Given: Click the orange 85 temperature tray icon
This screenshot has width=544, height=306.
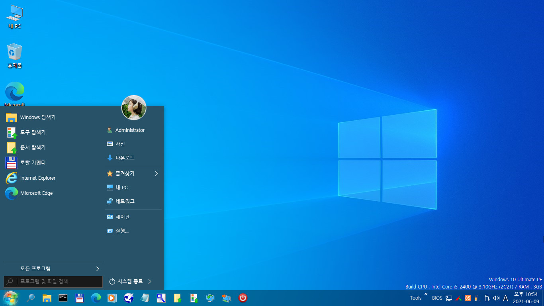Looking at the screenshot, I should pos(468,298).
